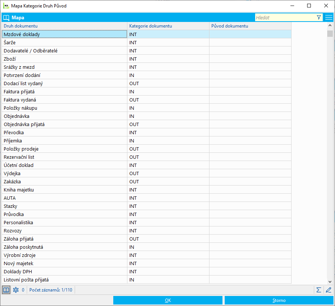Select the Faktura přijatá row
Image resolution: width=335 pixels, height=306 pixels.
(147, 91)
